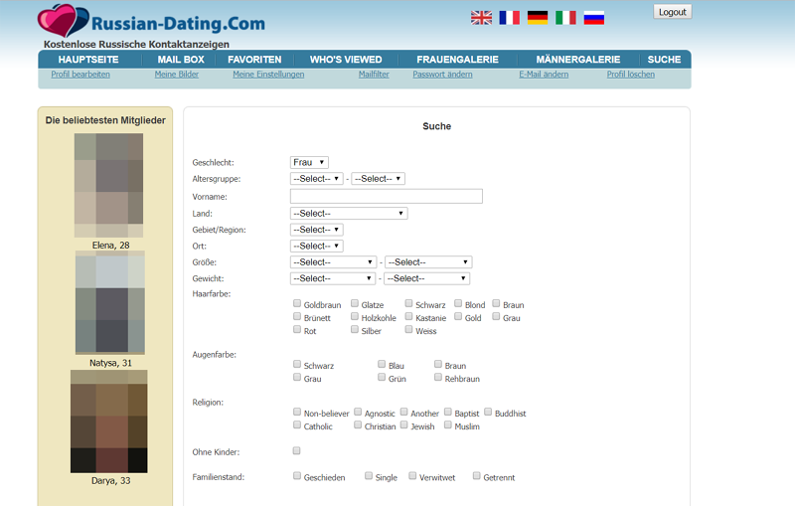Open Darya, 33 profile thumbnail
Image resolution: width=795 pixels, height=506 pixels.
[109, 422]
